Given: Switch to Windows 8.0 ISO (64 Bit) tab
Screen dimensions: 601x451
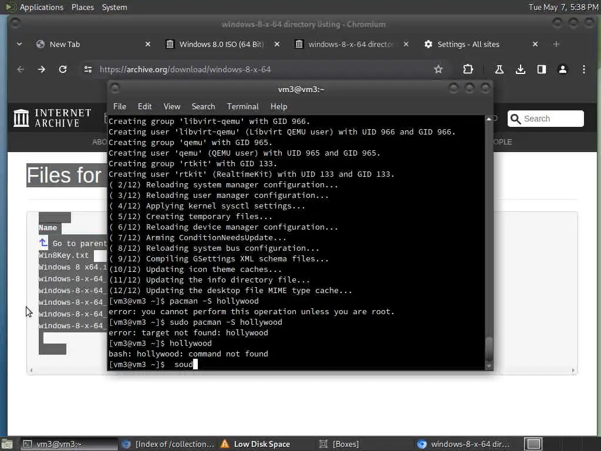Looking at the screenshot, I should (x=221, y=44).
